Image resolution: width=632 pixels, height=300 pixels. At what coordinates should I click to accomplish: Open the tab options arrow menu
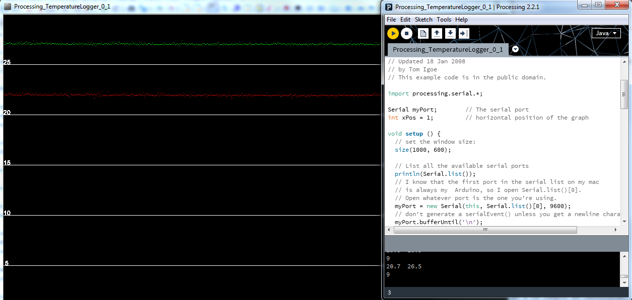pyautogui.click(x=515, y=49)
